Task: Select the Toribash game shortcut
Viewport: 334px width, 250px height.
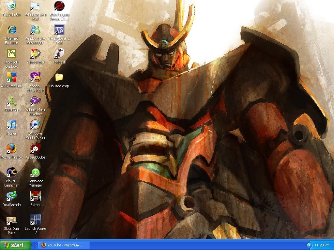Action: click(59, 54)
